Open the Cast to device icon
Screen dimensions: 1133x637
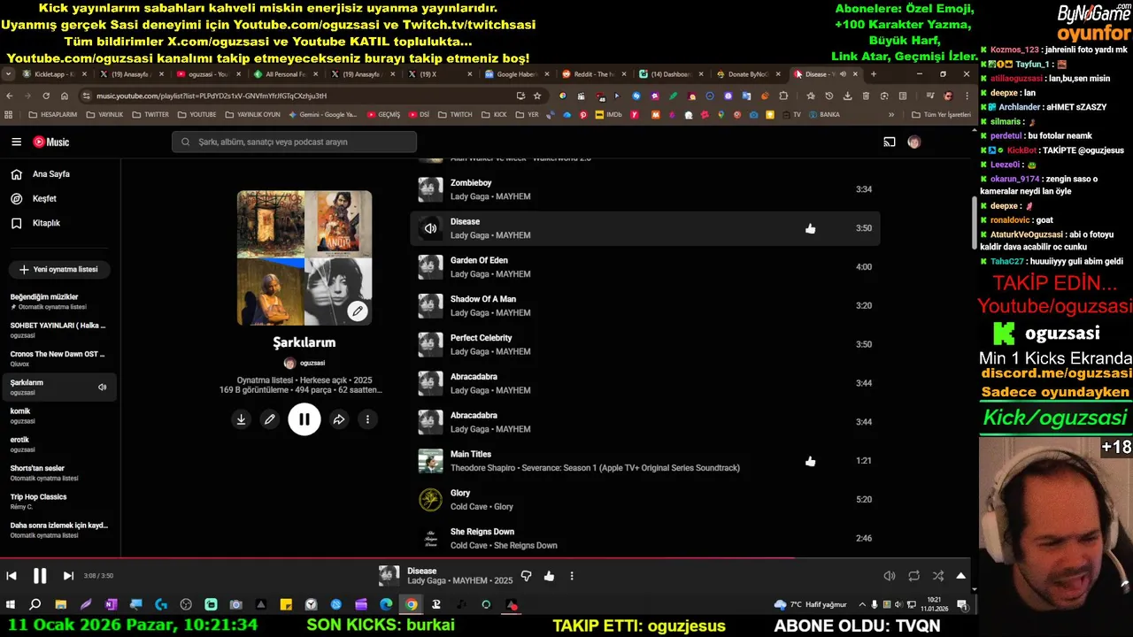coord(889,142)
